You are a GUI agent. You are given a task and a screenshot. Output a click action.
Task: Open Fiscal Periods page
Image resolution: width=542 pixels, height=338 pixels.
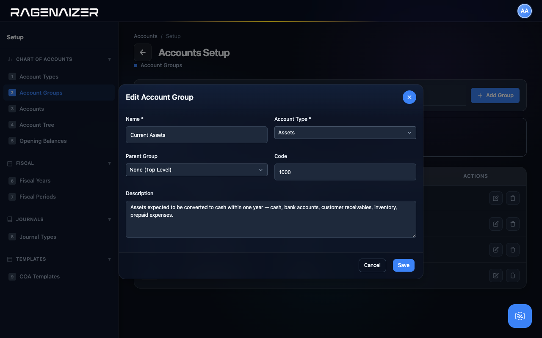click(x=59, y=196)
